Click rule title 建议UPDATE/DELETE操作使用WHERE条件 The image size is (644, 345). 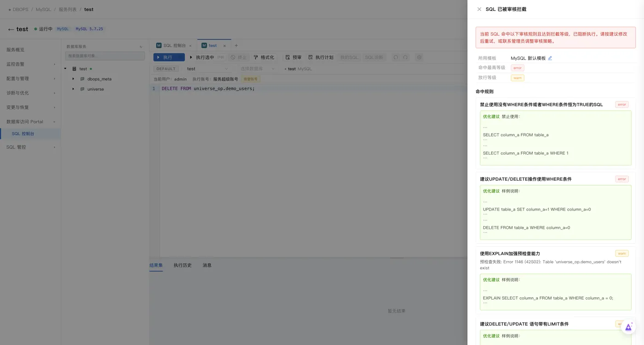pos(526,179)
